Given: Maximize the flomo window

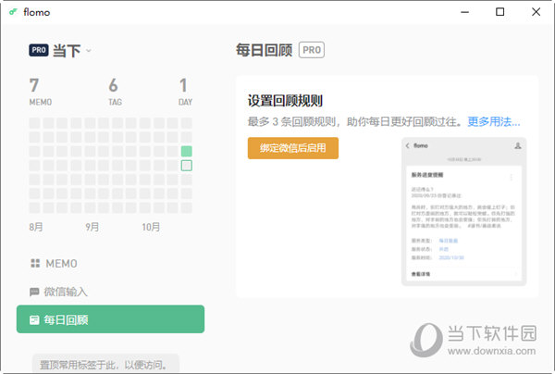Looking at the screenshot, I should (x=499, y=12).
